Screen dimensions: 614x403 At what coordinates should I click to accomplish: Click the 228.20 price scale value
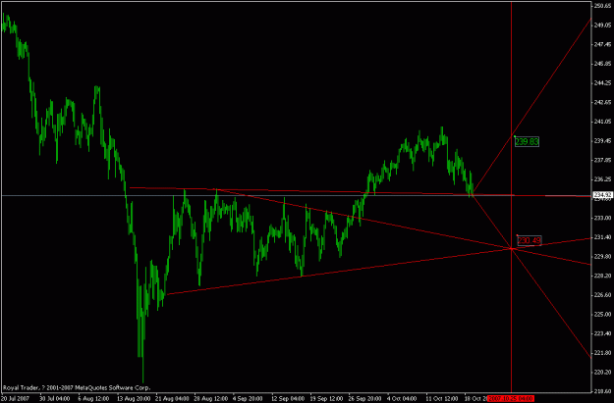point(603,276)
